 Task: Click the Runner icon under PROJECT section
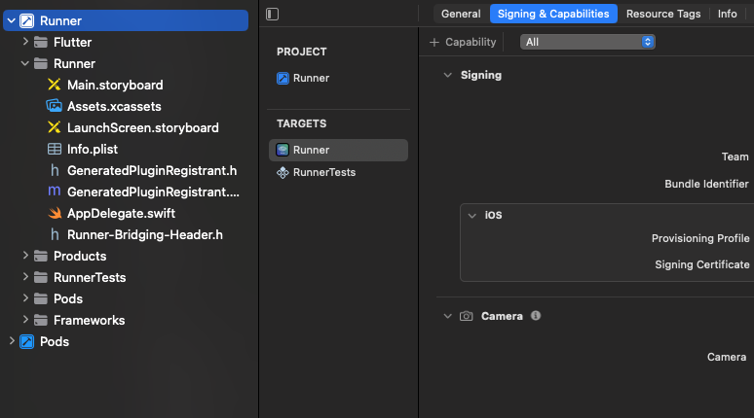(x=283, y=78)
